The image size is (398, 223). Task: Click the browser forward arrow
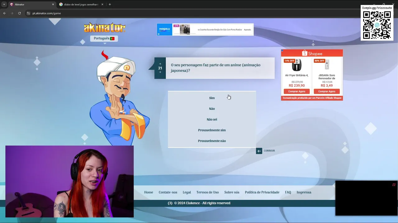[x=12, y=13]
